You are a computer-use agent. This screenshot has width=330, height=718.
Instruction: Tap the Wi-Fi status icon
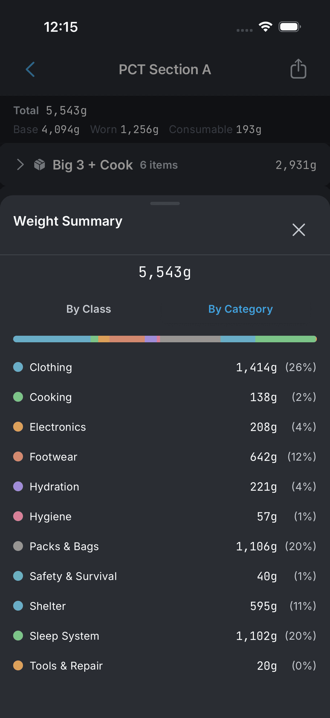point(265,27)
